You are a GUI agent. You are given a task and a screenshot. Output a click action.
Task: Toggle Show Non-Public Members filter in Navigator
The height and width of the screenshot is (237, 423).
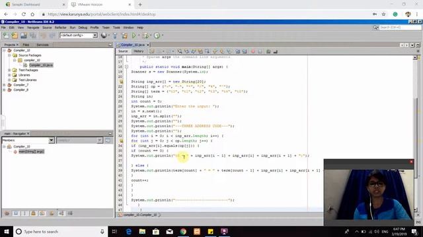(x=34, y=213)
